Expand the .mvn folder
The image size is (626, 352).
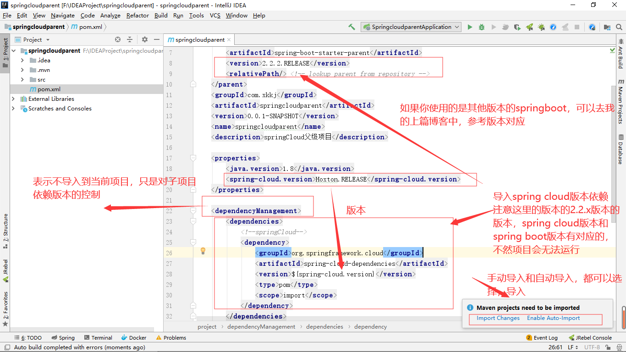click(22, 70)
